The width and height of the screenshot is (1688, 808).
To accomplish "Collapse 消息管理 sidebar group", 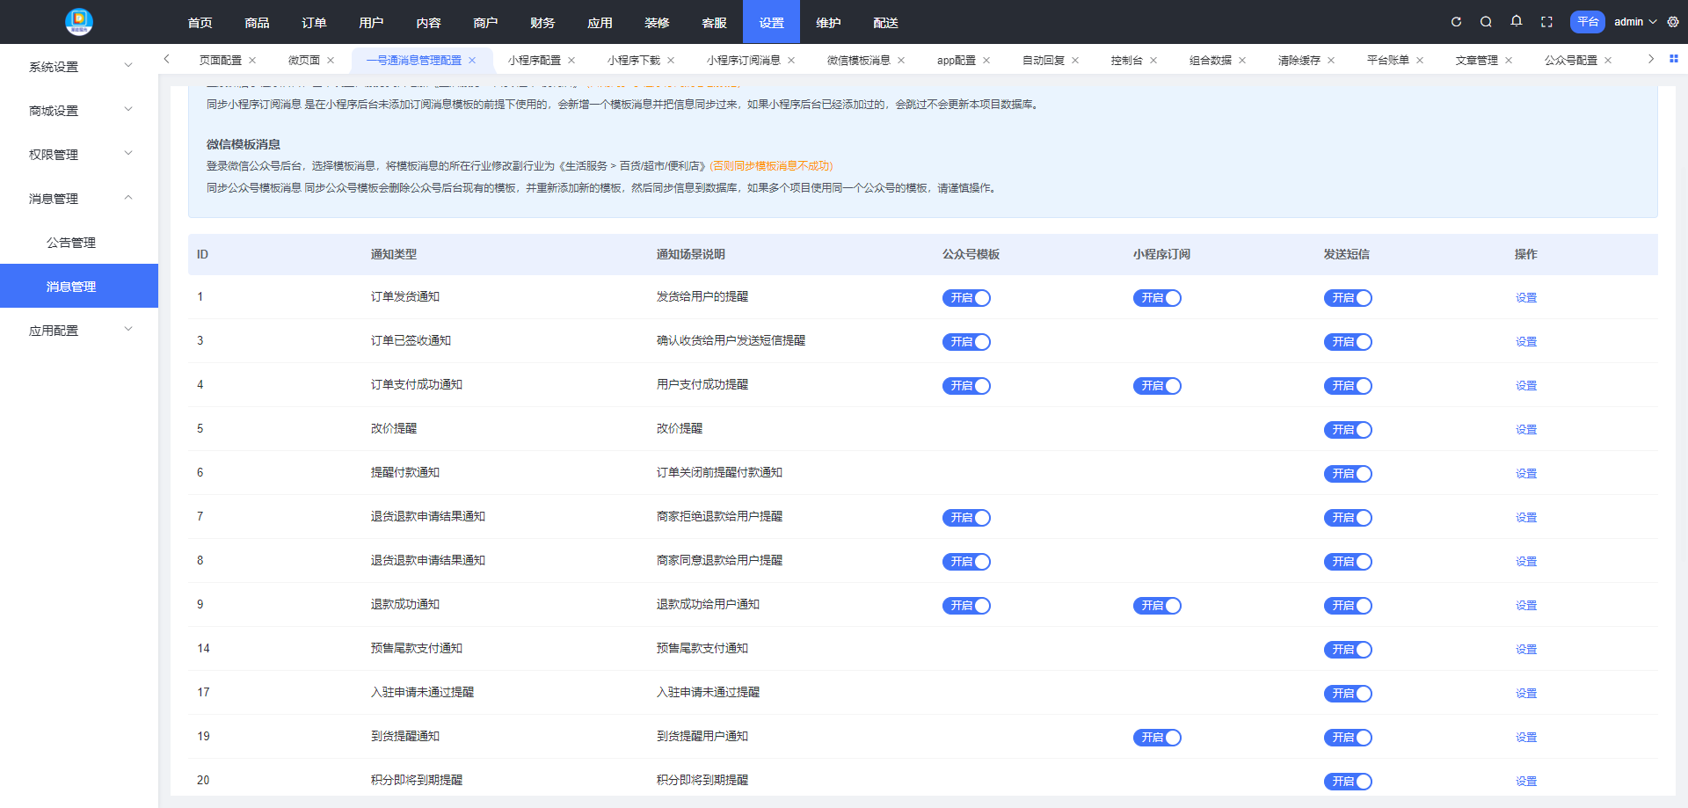I will 79,198.
